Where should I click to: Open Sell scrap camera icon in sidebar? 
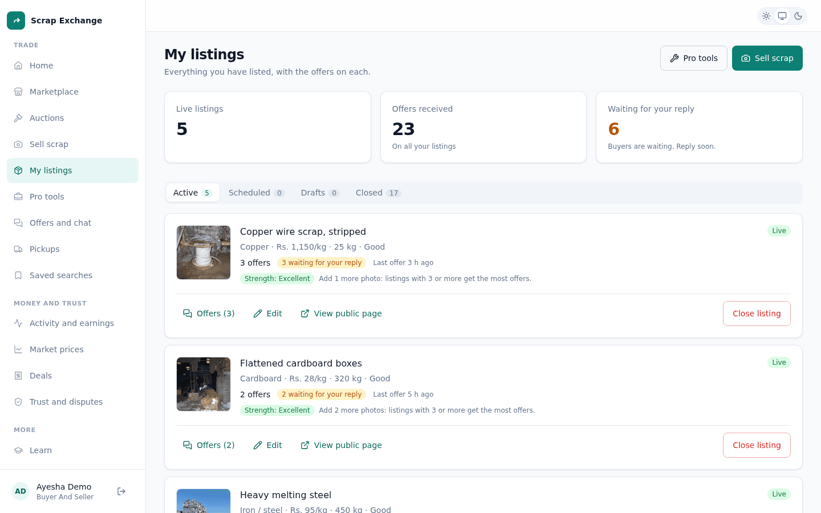pos(18,144)
